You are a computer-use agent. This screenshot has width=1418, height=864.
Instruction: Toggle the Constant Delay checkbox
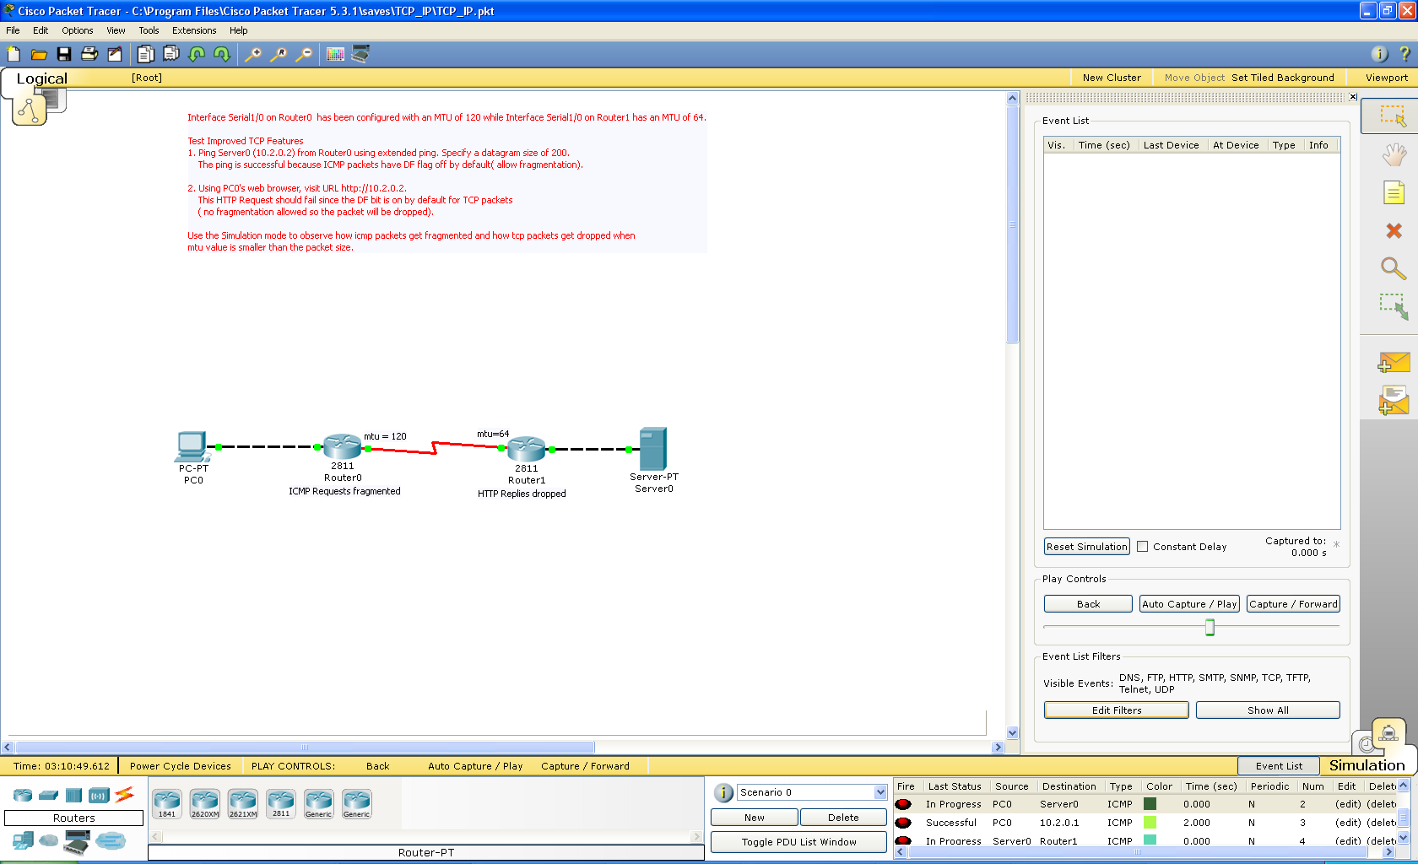(1142, 547)
